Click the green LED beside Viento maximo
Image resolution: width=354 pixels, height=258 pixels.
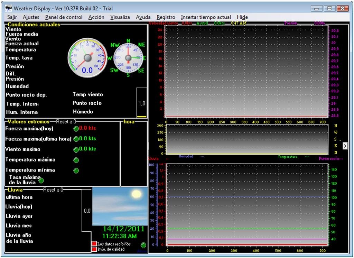point(76,149)
